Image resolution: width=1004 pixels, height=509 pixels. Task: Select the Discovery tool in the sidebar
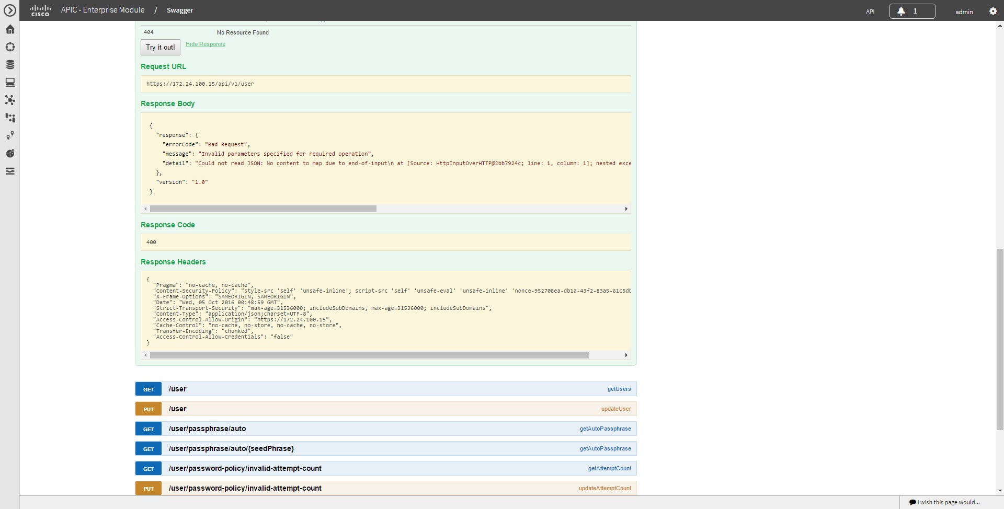[x=10, y=47]
